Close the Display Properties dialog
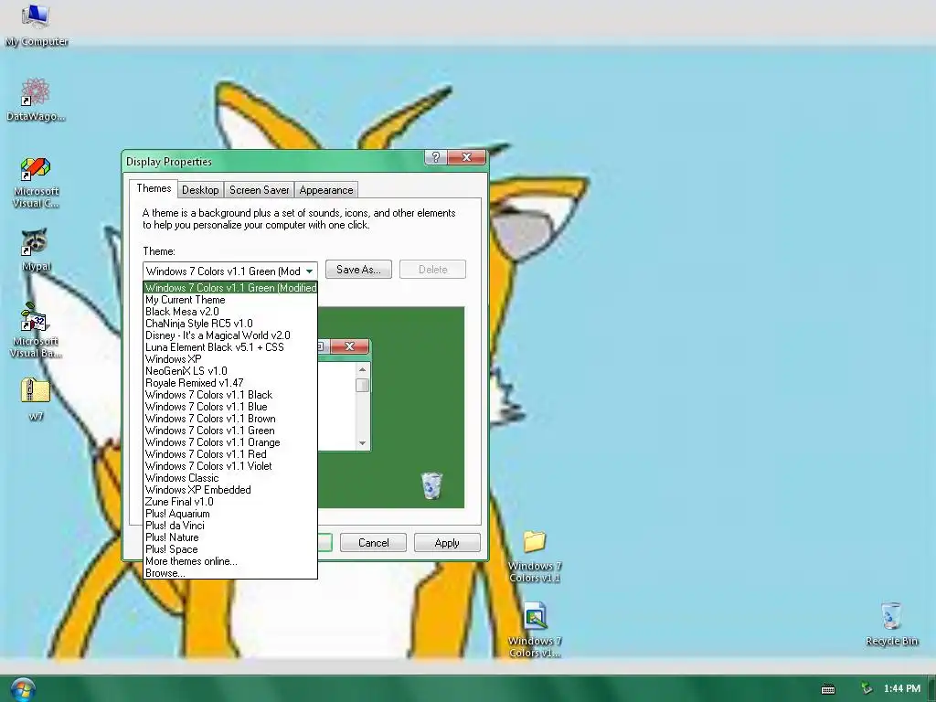This screenshot has width=936, height=702. 466,157
